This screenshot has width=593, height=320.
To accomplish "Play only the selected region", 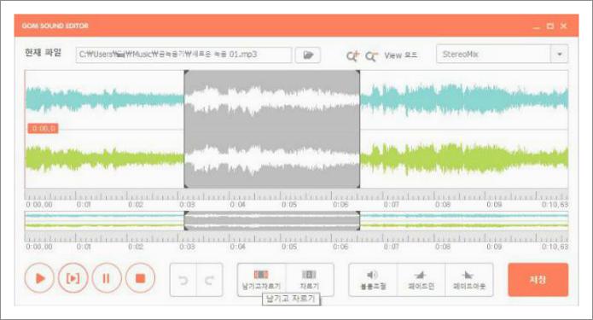I will coord(73,278).
